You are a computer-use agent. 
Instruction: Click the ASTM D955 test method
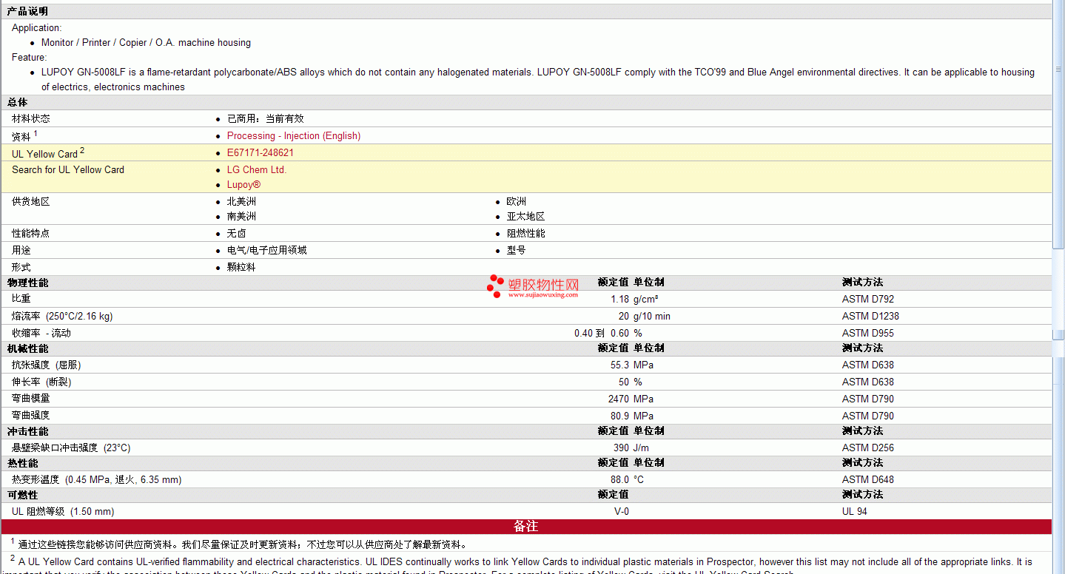point(868,333)
